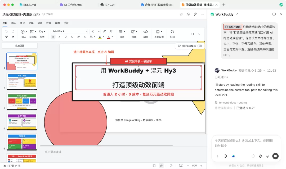The width and height of the screenshot is (286, 169).
Task: Switch to the 插入 ribbon tab
Action: (x=14, y=23)
